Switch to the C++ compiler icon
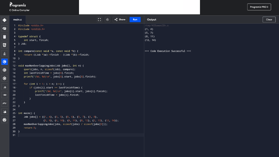The height and width of the screenshot is (157, 279). point(4,70)
